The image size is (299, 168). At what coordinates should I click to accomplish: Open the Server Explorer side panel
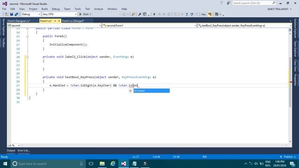pyautogui.click(x=3, y=27)
